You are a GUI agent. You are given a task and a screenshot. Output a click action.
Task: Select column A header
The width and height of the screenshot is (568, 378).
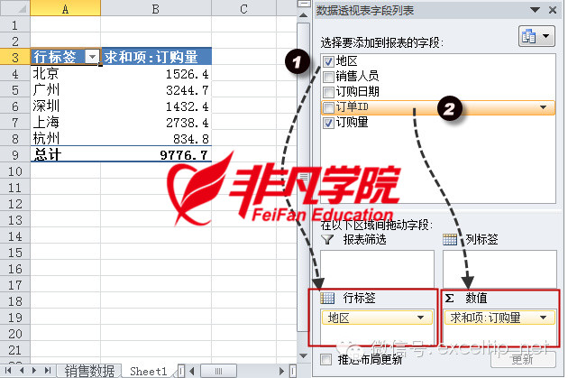click(65, 8)
